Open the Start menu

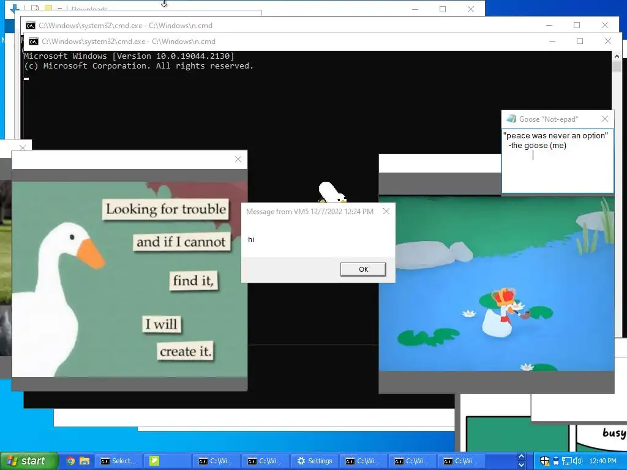click(29, 461)
